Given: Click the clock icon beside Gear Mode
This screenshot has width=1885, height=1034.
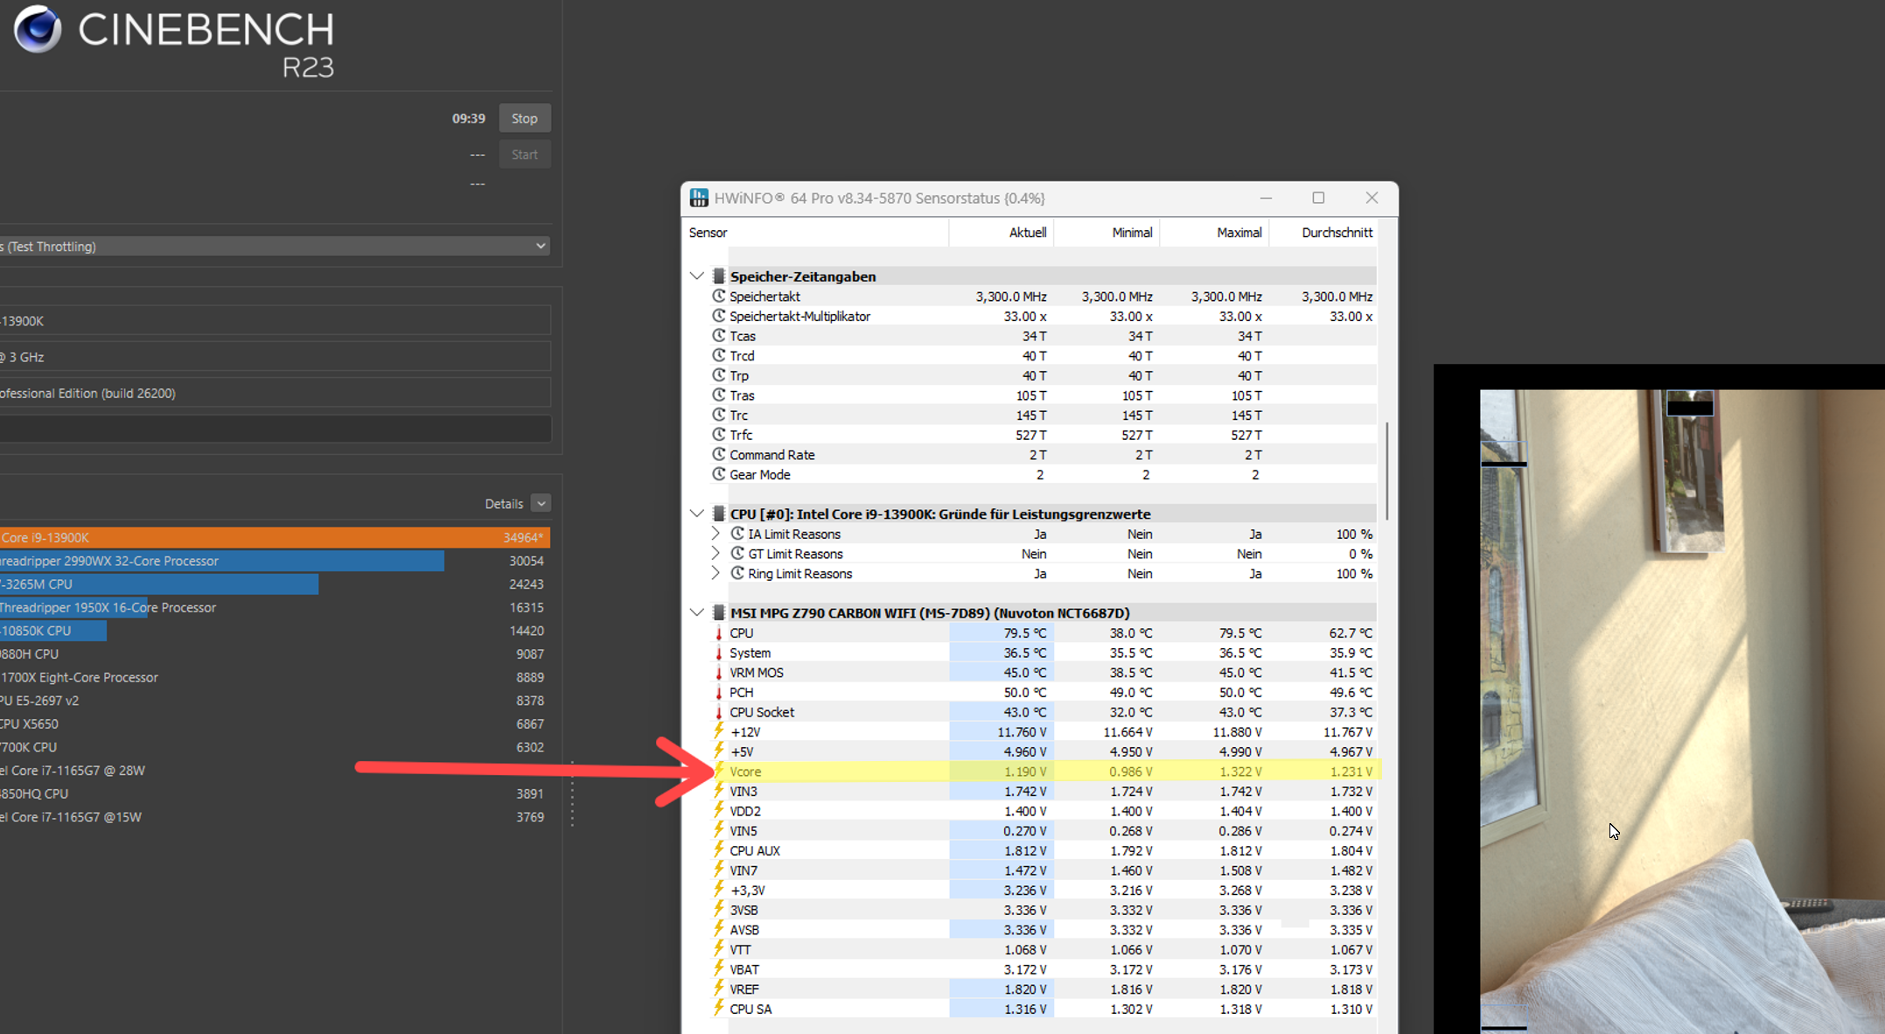Looking at the screenshot, I should click(719, 474).
